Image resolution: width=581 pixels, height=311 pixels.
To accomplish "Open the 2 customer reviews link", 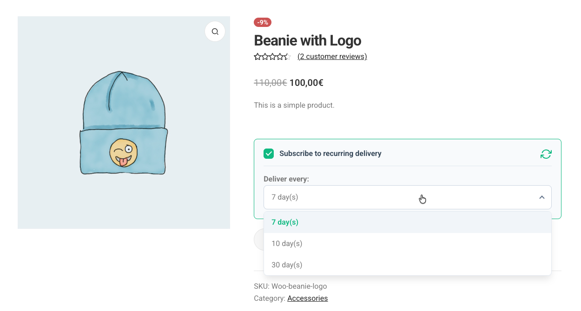I will click(332, 57).
